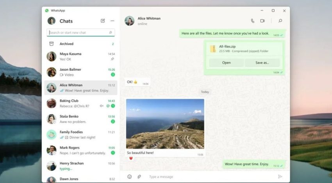Click the All-files.zip folder icon

(x=213, y=48)
